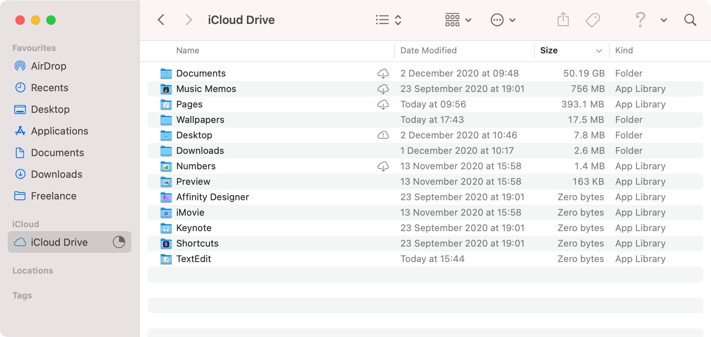Screen dimensions: 711x337
Task: Sort by the Date Modified column
Action: point(428,50)
